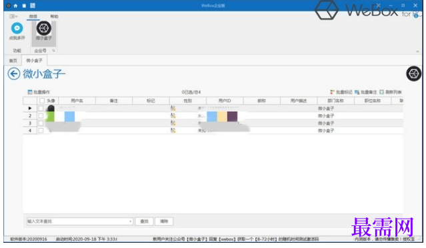Screen dimensions: 426x248
Task: Click the 查找 search button
Action: 144,221
